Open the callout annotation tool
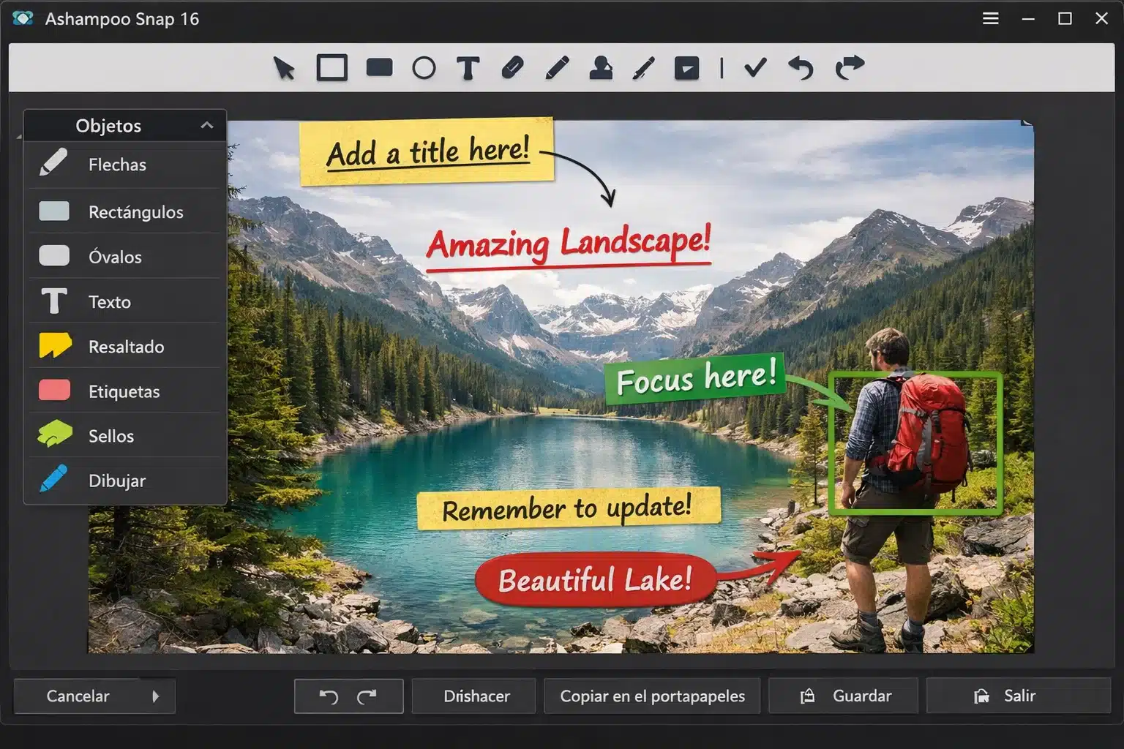 [x=686, y=68]
